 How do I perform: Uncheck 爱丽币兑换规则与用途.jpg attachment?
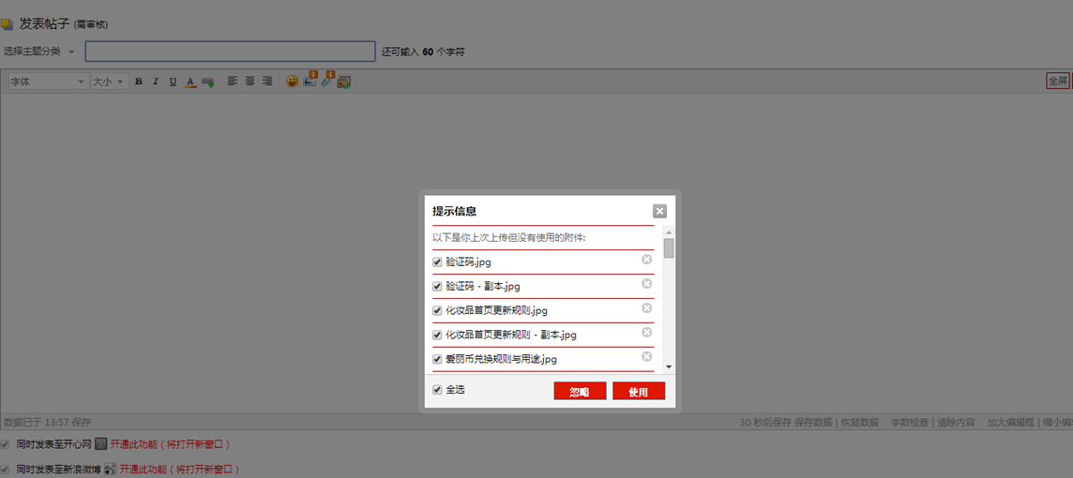[437, 359]
